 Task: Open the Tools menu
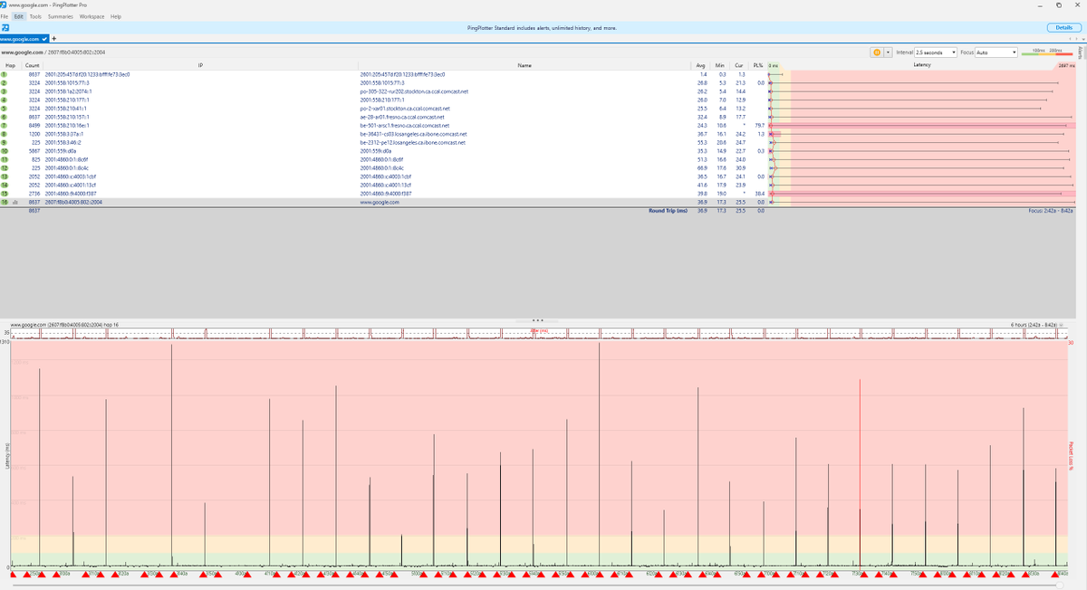tap(35, 16)
